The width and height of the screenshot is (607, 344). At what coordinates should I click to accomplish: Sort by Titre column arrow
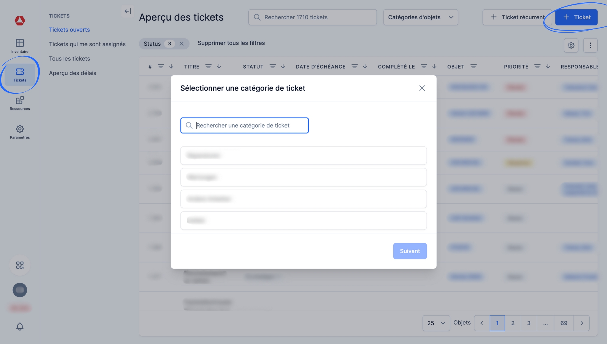pos(219,66)
